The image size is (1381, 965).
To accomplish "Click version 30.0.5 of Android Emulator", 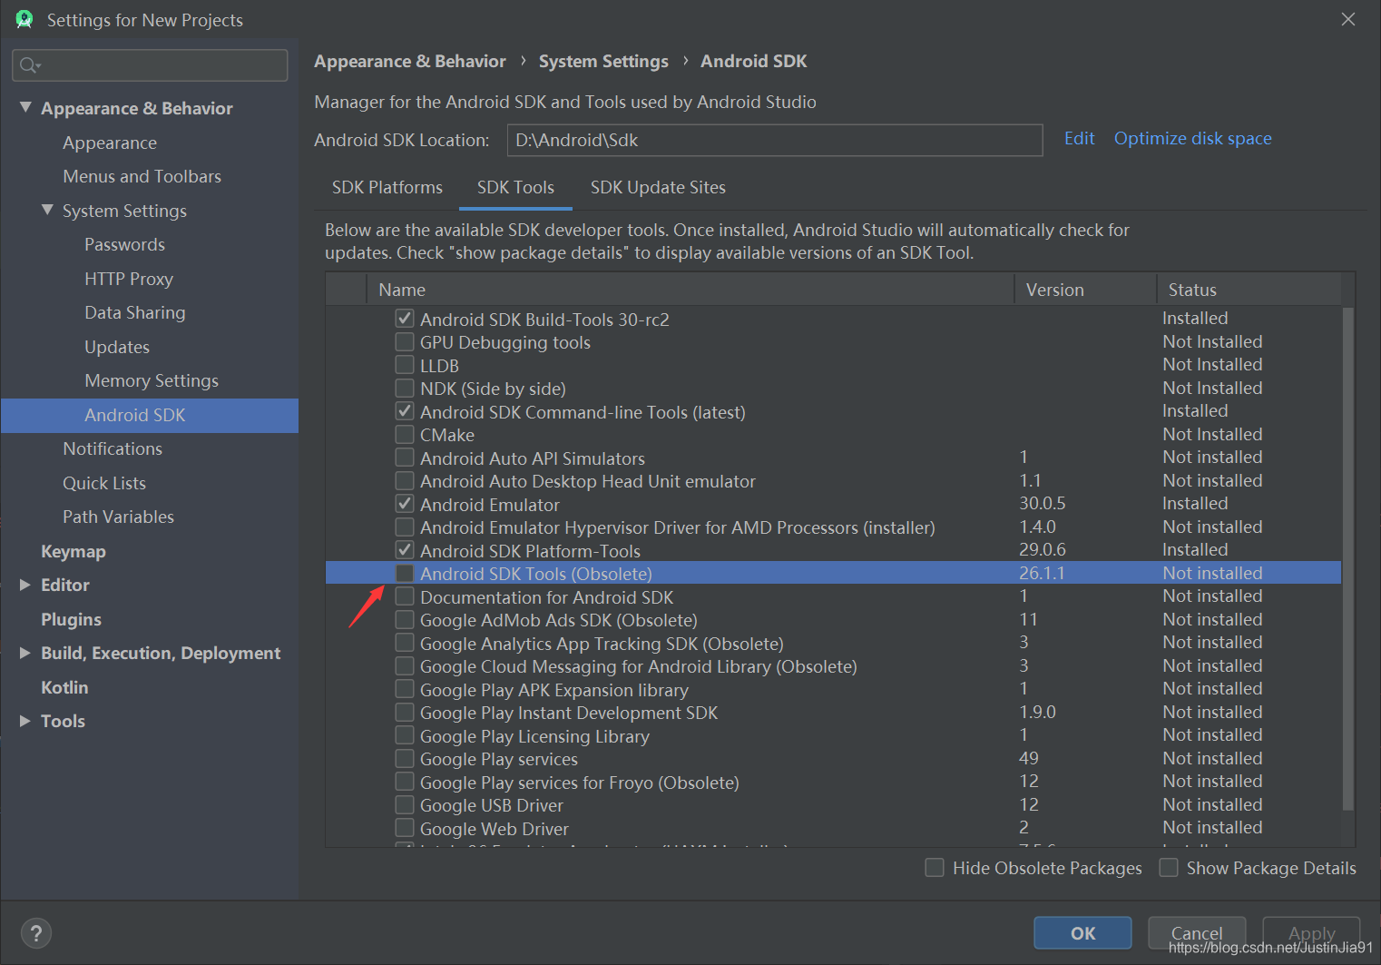I will coord(1043,503).
